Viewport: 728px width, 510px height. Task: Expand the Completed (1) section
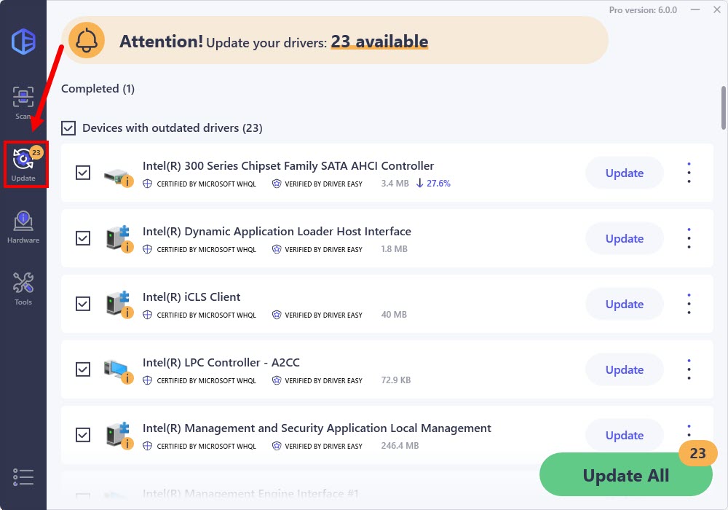coord(98,89)
